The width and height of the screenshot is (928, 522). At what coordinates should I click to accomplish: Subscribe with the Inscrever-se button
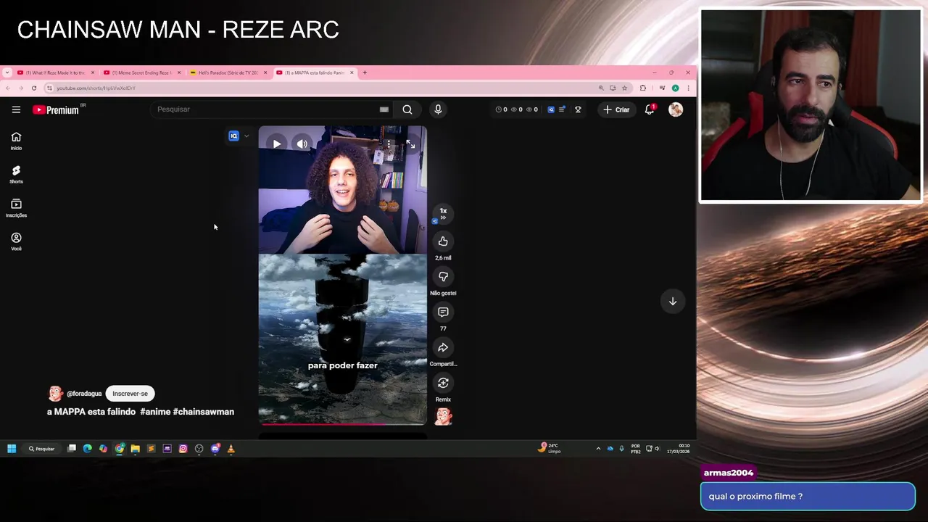tap(130, 394)
